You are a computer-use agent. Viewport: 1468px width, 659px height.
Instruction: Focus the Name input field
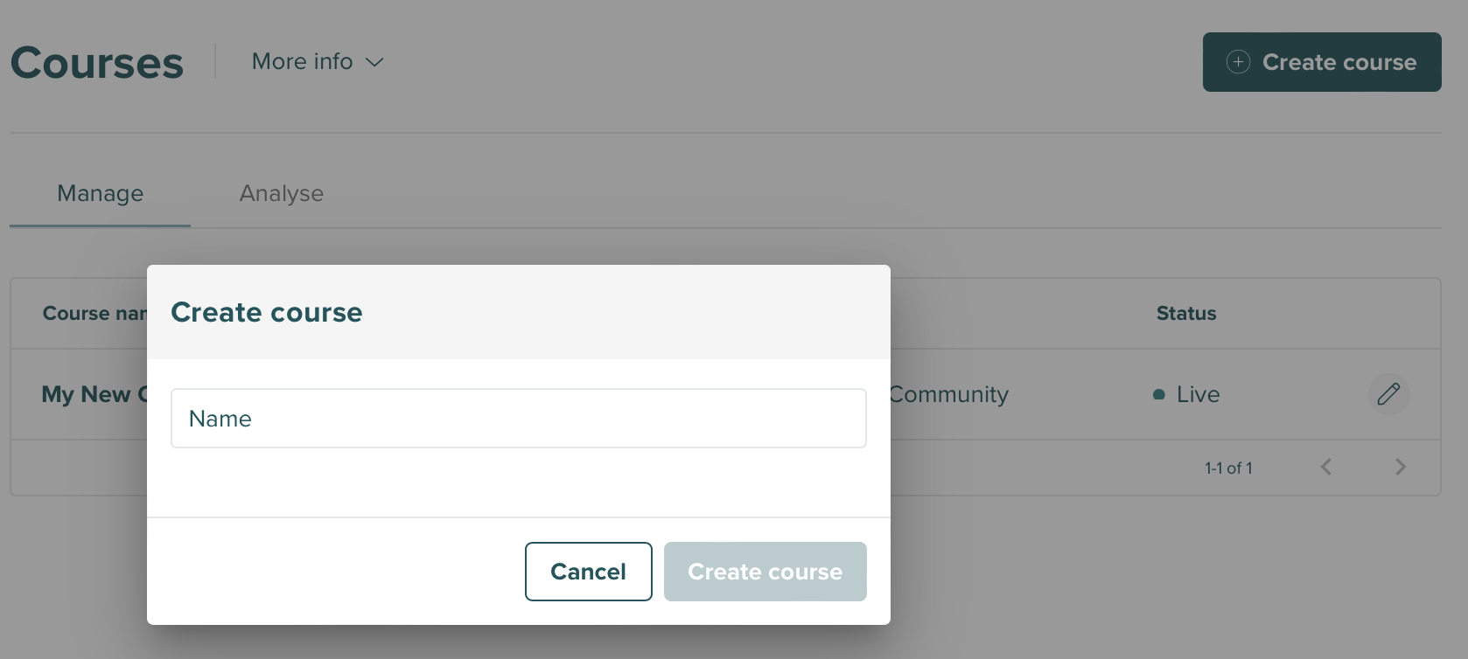[x=518, y=418]
